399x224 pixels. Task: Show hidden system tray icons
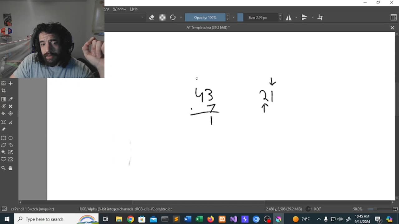click(319, 219)
